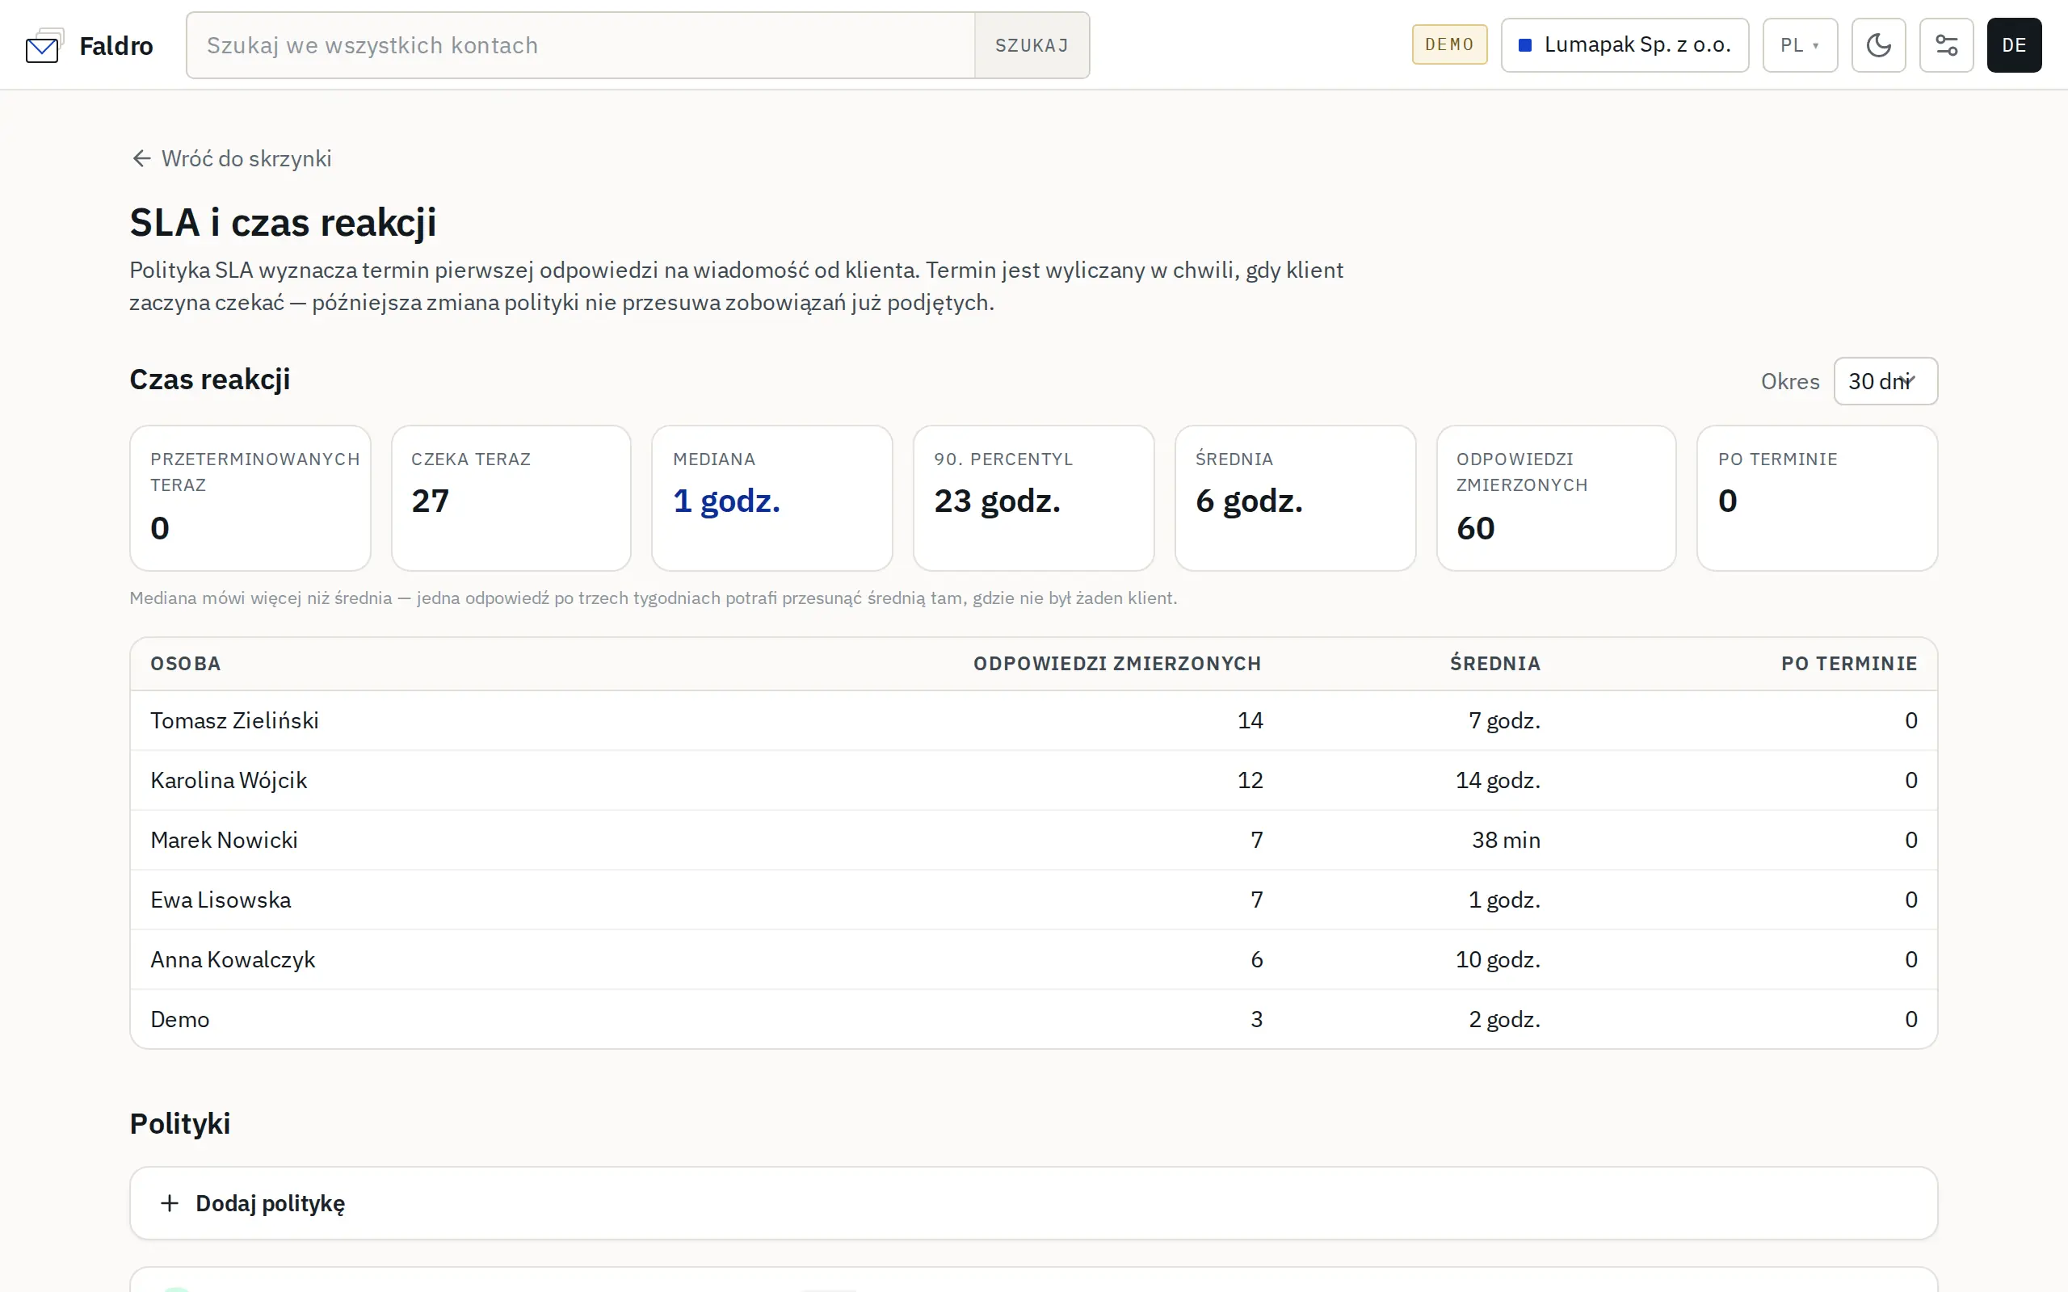Open the DE user avatar menu

pyautogui.click(x=2013, y=45)
